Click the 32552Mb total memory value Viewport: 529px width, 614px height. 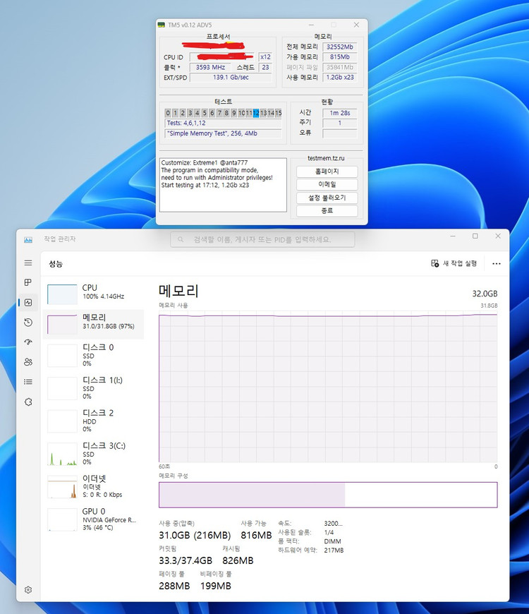(340, 47)
